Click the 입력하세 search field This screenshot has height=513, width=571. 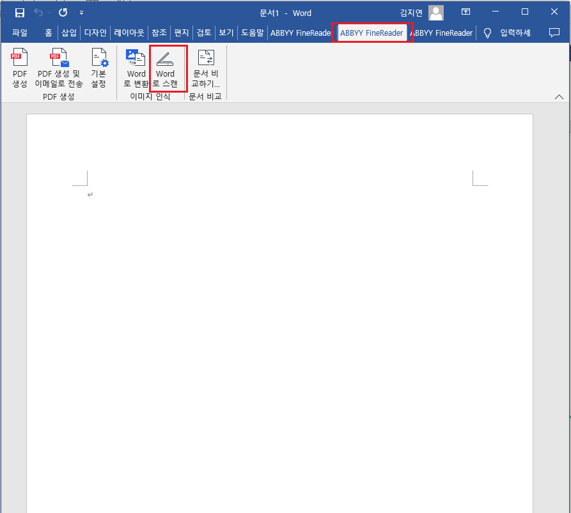(515, 33)
